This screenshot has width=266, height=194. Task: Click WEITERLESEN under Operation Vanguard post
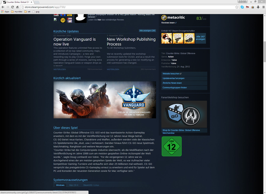pyautogui.click(x=60, y=69)
